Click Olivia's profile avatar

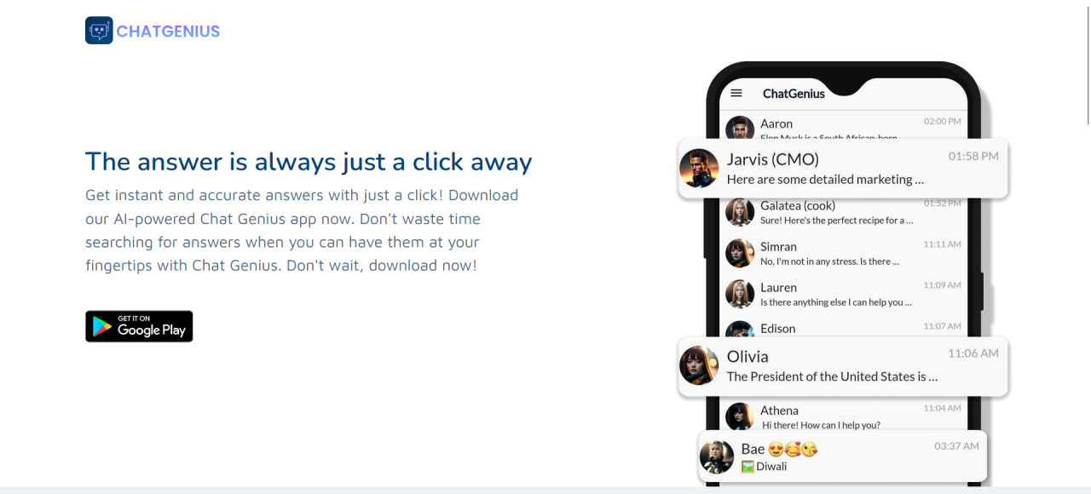click(699, 365)
